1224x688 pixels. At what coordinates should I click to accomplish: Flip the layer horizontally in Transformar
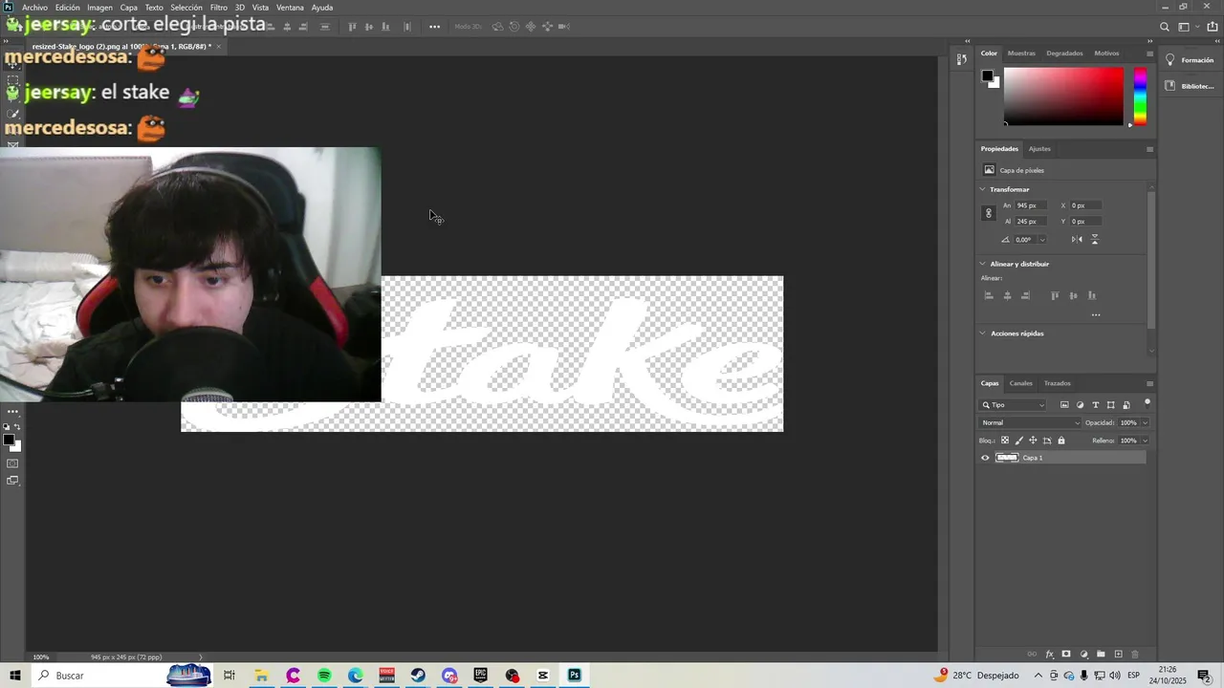click(x=1077, y=240)
